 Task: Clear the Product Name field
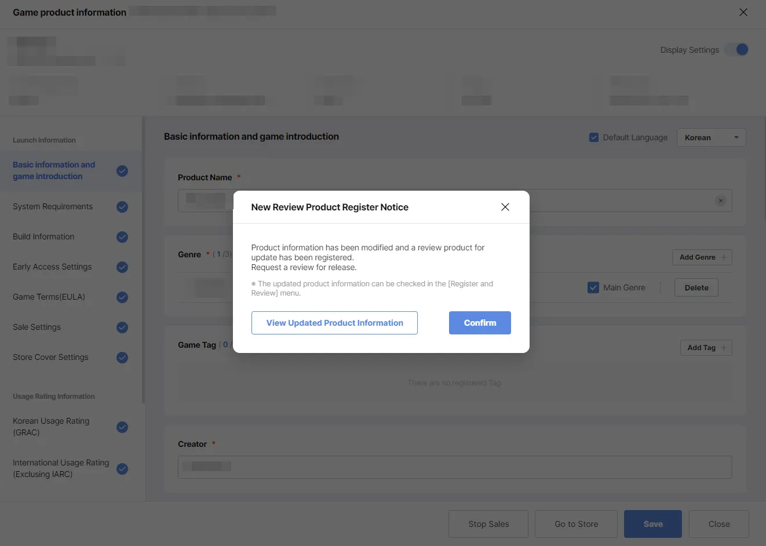tap(721, 201)
